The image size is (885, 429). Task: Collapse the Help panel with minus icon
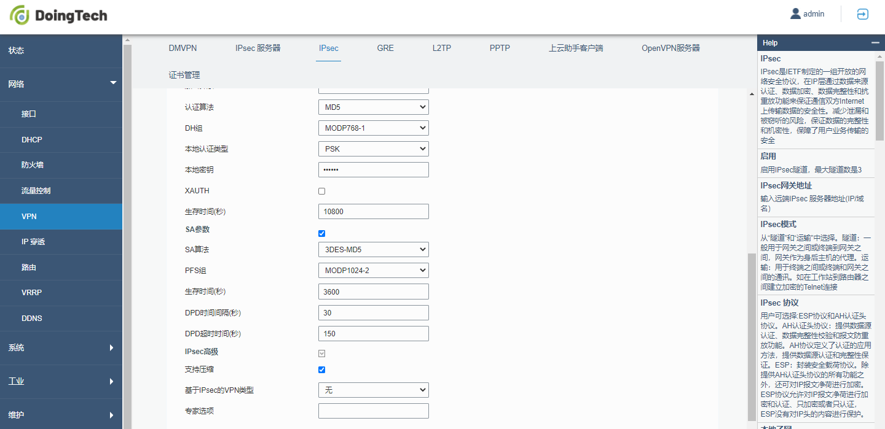[x=875, y=43]
